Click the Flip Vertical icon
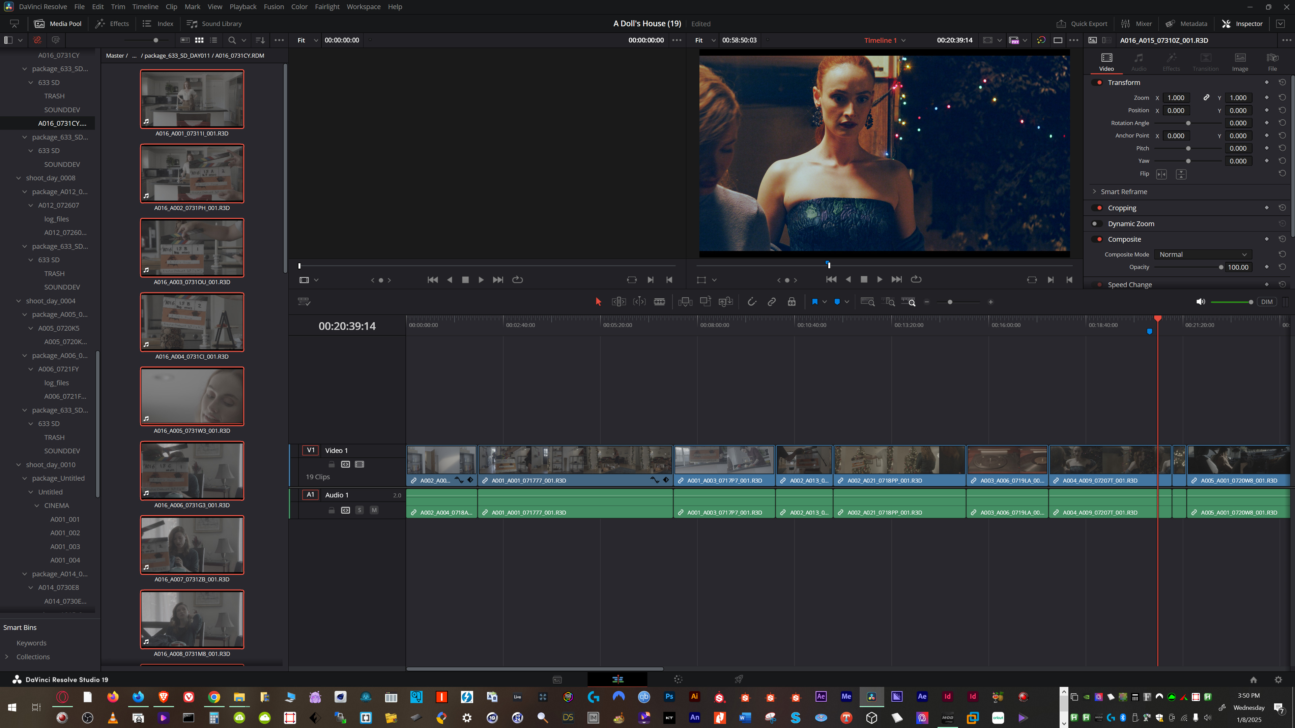This screenshot has width=1295, height=728. click(1181, 174)
